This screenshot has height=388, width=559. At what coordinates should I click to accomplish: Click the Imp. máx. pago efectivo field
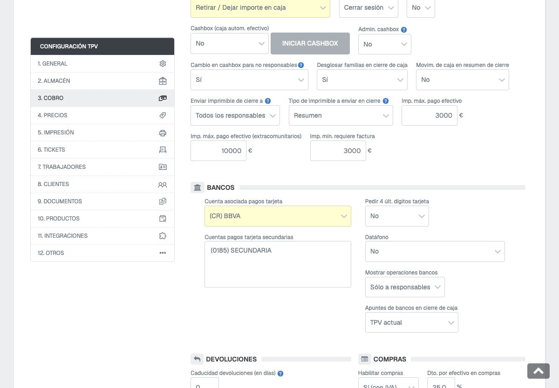[x=429, y=115]
